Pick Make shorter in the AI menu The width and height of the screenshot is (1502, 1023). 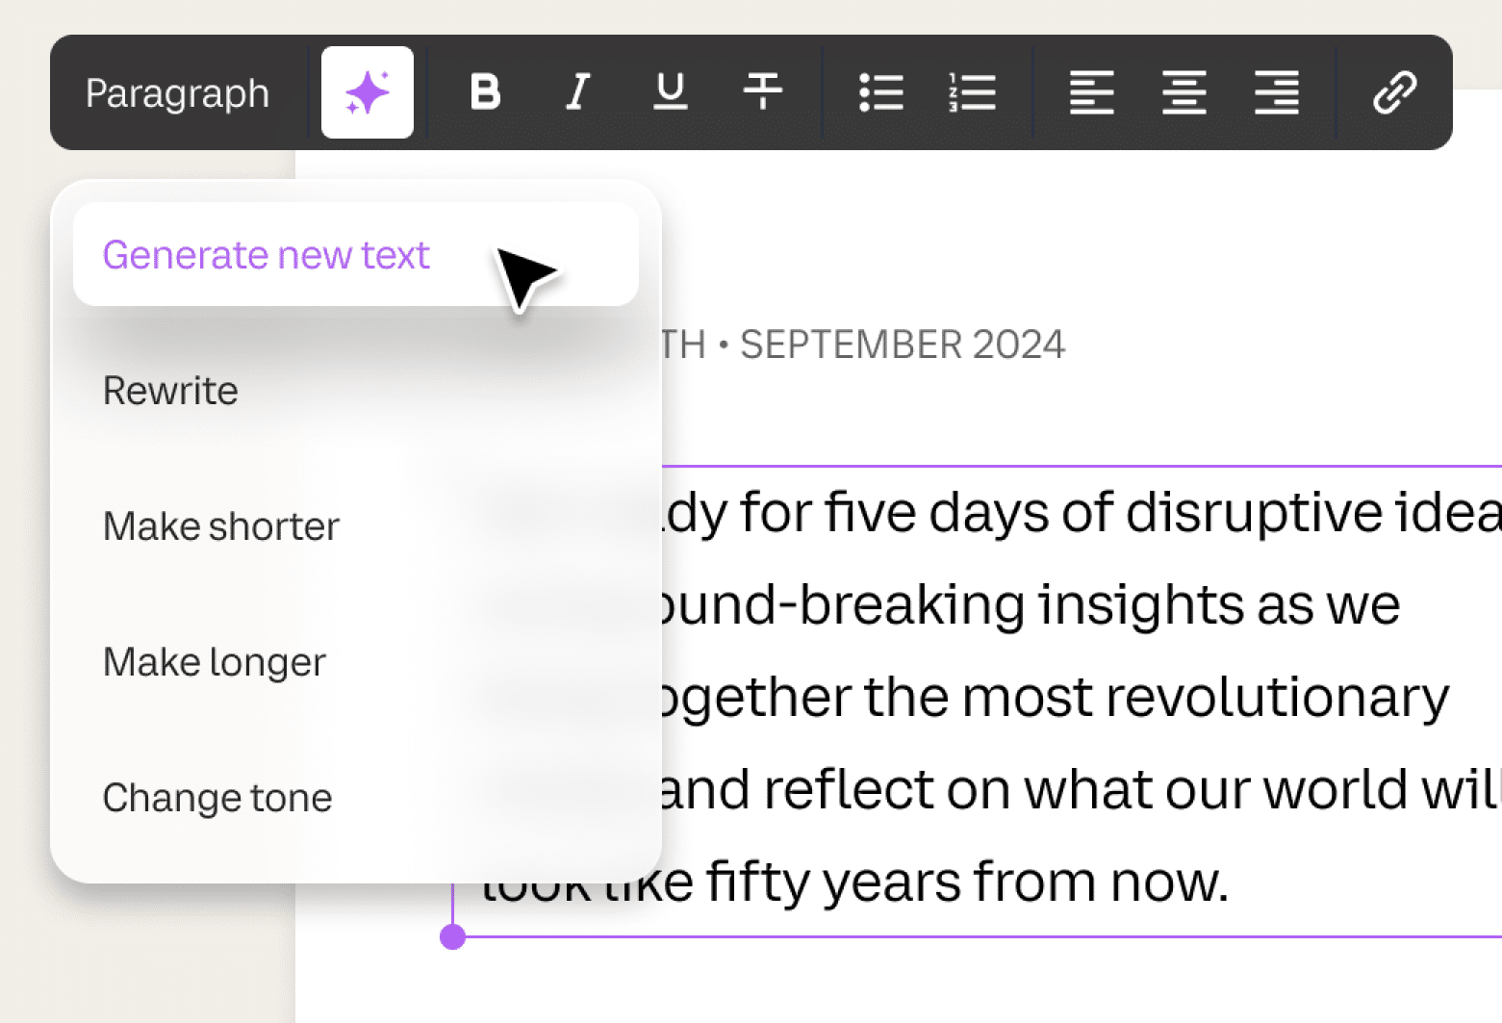[x=221, y=526]
